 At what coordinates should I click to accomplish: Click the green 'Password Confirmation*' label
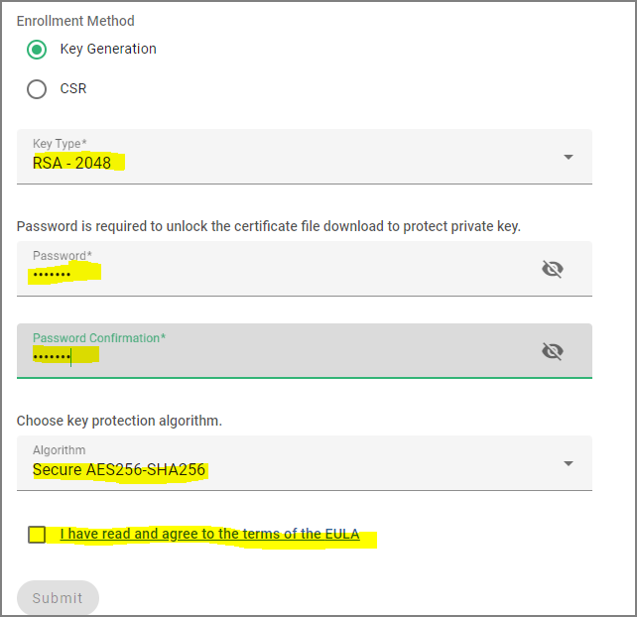[x=99, y=338]
